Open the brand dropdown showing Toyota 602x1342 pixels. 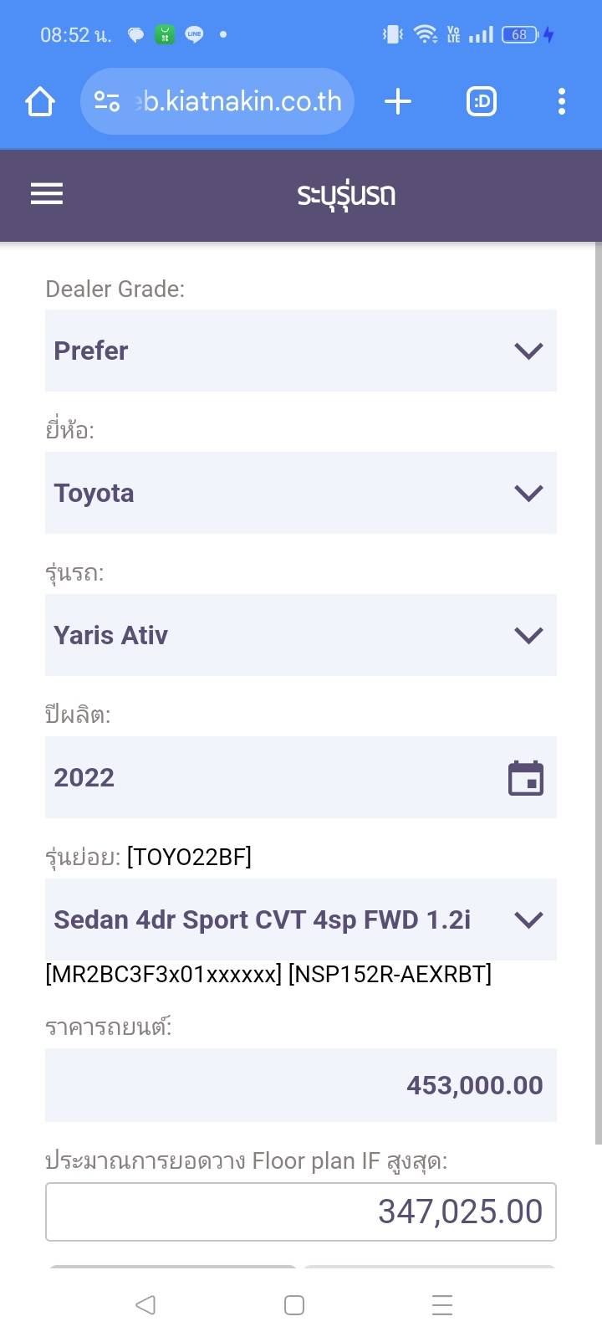click(x=300, y=493)
